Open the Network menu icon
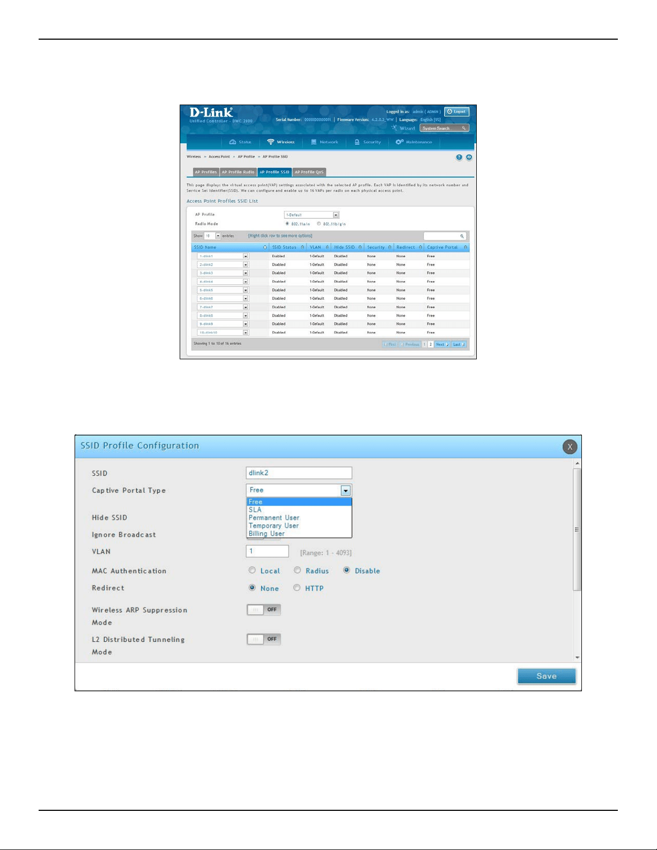Image resolution: width=657 pixels, height=850 pixels. [x=314, y=142]
